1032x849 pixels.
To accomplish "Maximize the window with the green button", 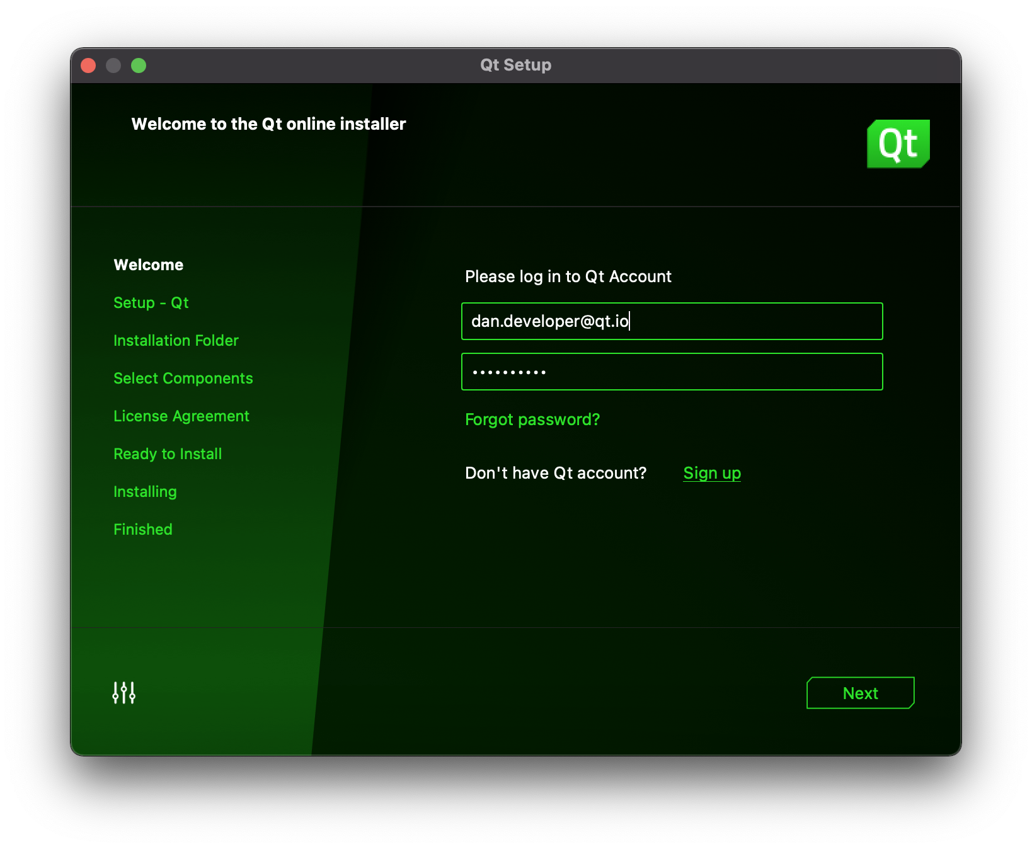I will click(x=139, y=66).
